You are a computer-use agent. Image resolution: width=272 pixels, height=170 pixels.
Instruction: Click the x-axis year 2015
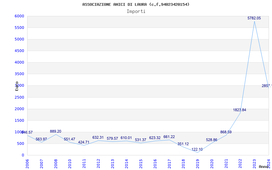141,164
